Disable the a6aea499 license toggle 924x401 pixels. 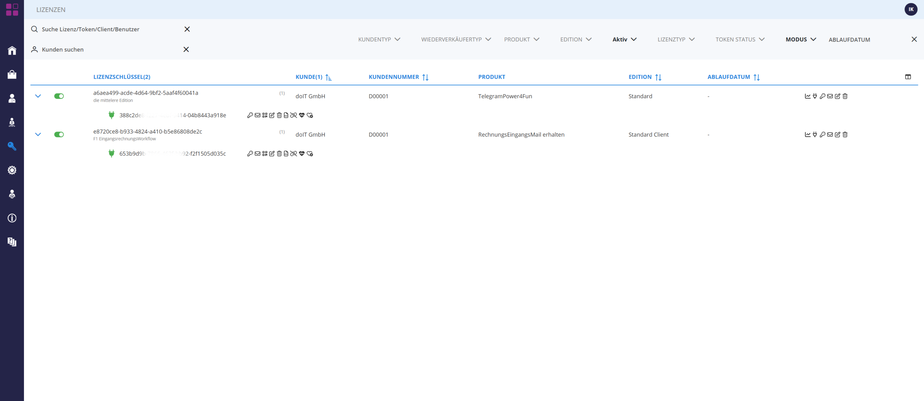pos(59,96)
